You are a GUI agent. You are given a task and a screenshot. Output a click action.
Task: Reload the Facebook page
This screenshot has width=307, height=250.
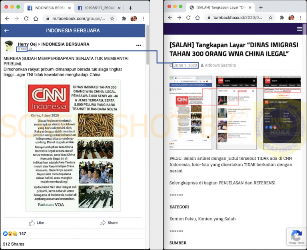tap(26, 19)
